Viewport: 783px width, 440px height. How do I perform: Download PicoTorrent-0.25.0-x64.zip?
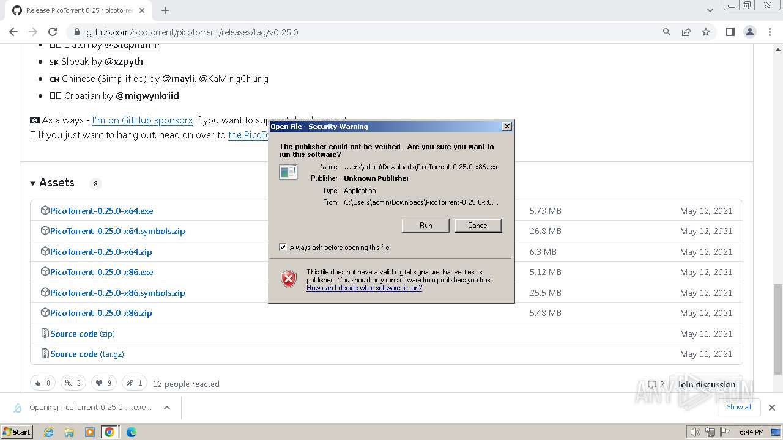(x=101, y=252)
